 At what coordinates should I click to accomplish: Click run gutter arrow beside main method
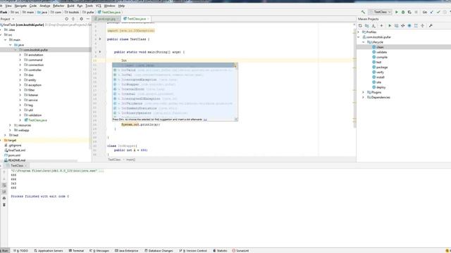pos(100,52)
